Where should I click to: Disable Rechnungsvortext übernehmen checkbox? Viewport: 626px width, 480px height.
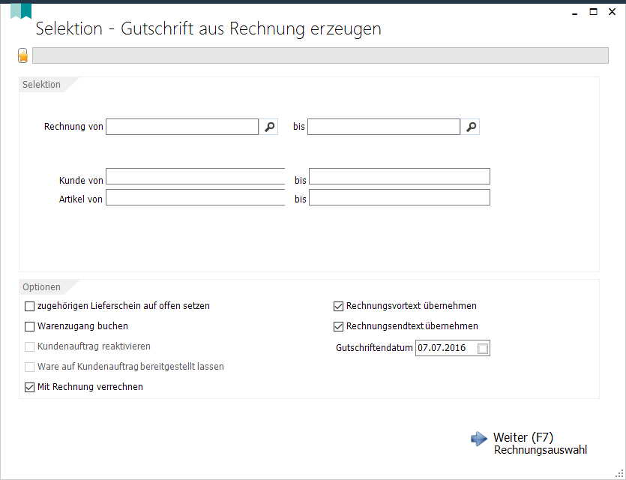(338, 306)
